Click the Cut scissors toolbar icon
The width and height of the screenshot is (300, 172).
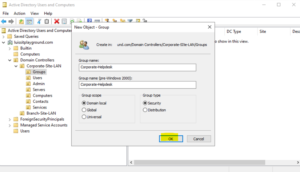pos(39,21)
